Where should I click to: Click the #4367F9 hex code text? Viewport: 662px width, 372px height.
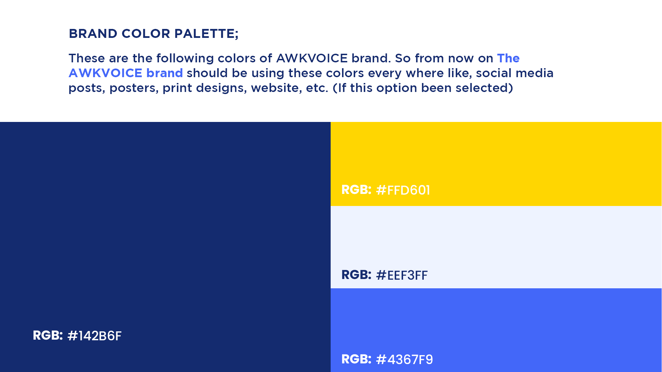404,360
